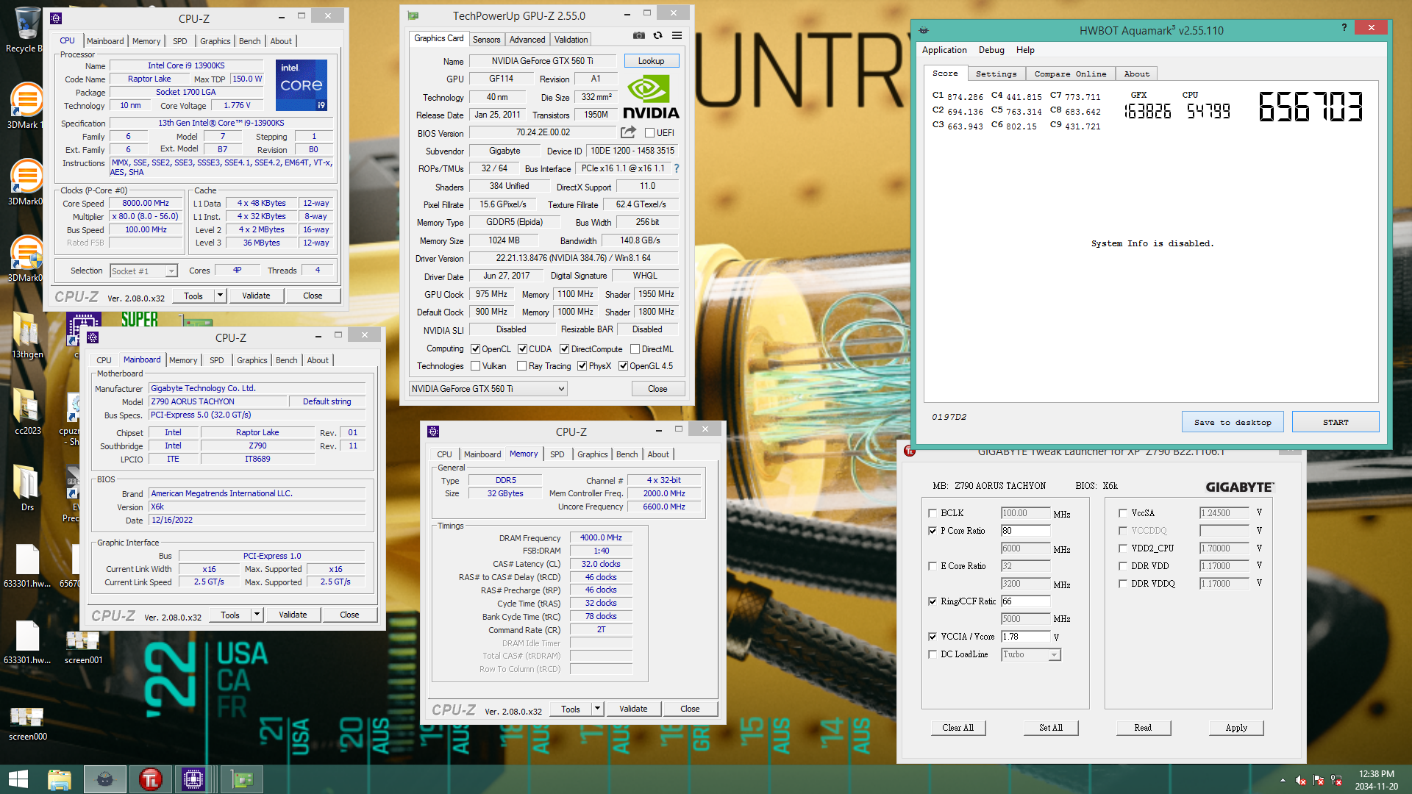This screenshot has height=794, width=1412.
Task: Click the GPU-Z graphics card taskbar icon
Action: 242,779
